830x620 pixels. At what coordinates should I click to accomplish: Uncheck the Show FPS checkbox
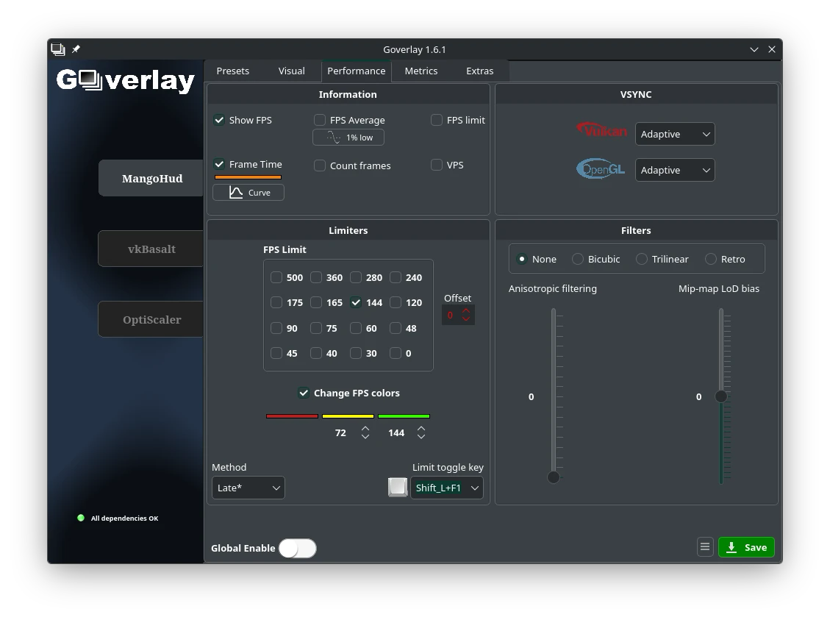click(219, 120)
